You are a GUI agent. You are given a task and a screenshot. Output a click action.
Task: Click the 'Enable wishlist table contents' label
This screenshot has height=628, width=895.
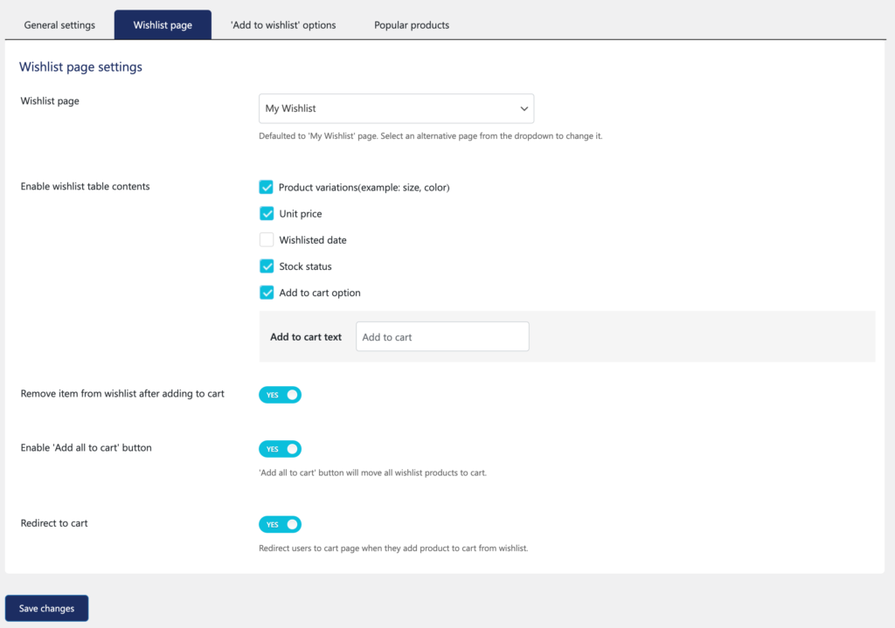(85, 187)
